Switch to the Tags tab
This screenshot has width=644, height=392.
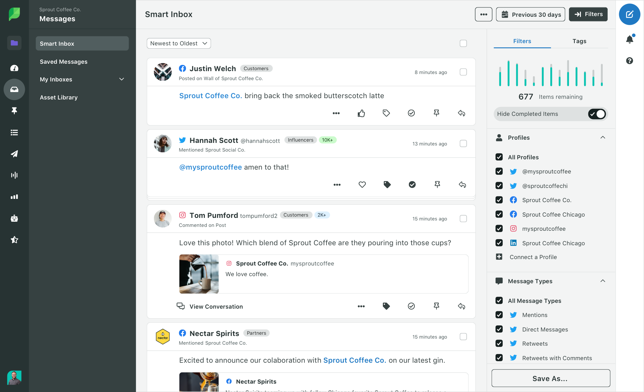pyautogui.click(x=579, y=41)
